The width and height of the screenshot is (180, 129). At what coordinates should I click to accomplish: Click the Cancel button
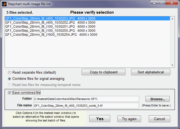(159, 119)
